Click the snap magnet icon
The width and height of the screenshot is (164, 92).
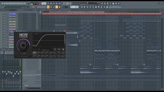click(x=62, y=7)
